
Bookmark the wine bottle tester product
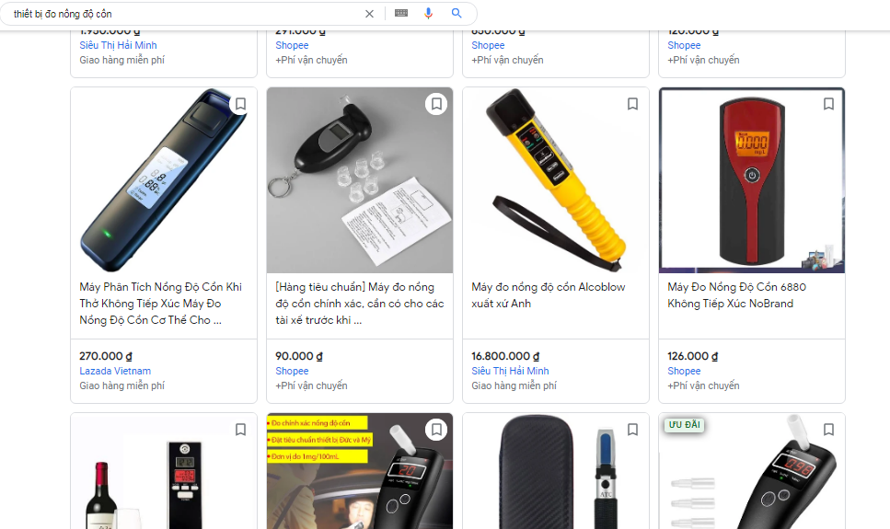[x=240, y=430]
